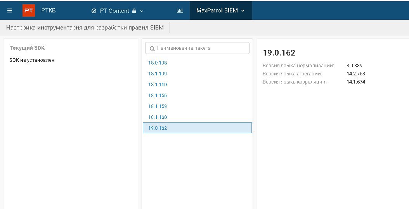Click the Версия языка агрегации label
This screenshot has height=209, width=409.
292,74
